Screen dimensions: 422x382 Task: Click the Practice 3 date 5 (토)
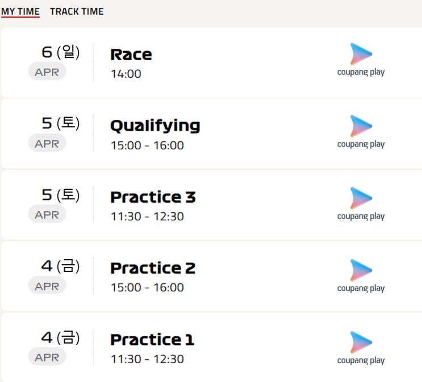click(60, 195)
